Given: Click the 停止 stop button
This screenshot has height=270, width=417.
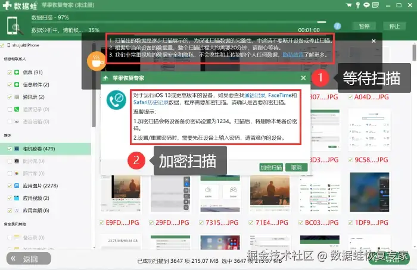Looking at the screenshot, I should point(394,26).
